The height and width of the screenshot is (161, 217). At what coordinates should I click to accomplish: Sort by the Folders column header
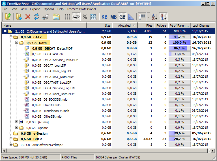(x=161, y=26)
